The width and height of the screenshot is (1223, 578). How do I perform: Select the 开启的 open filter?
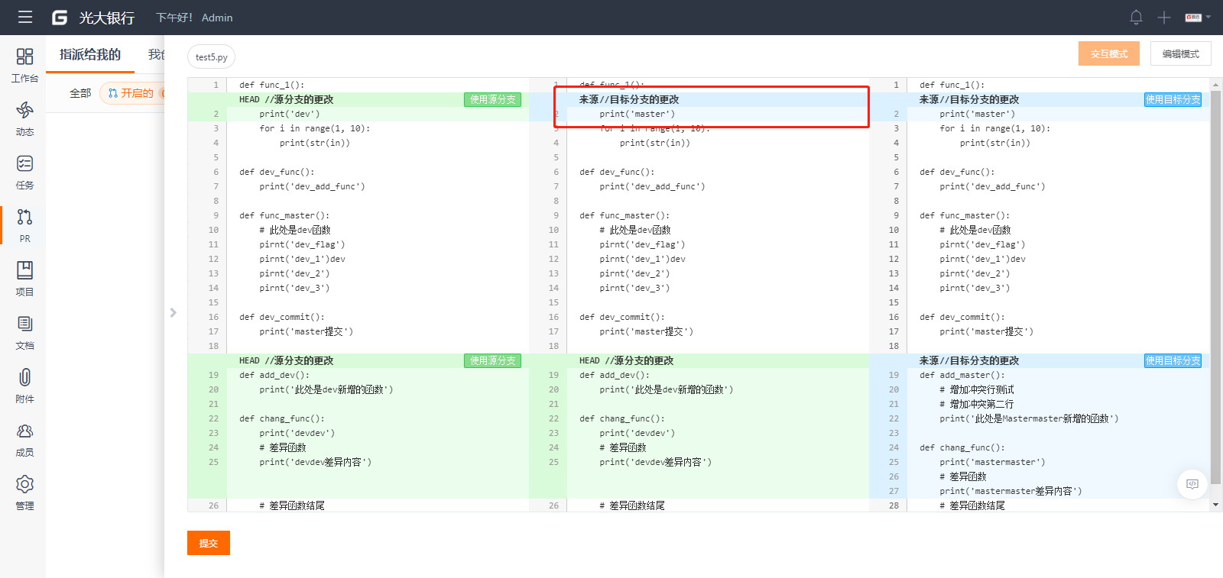click(131, 93)
